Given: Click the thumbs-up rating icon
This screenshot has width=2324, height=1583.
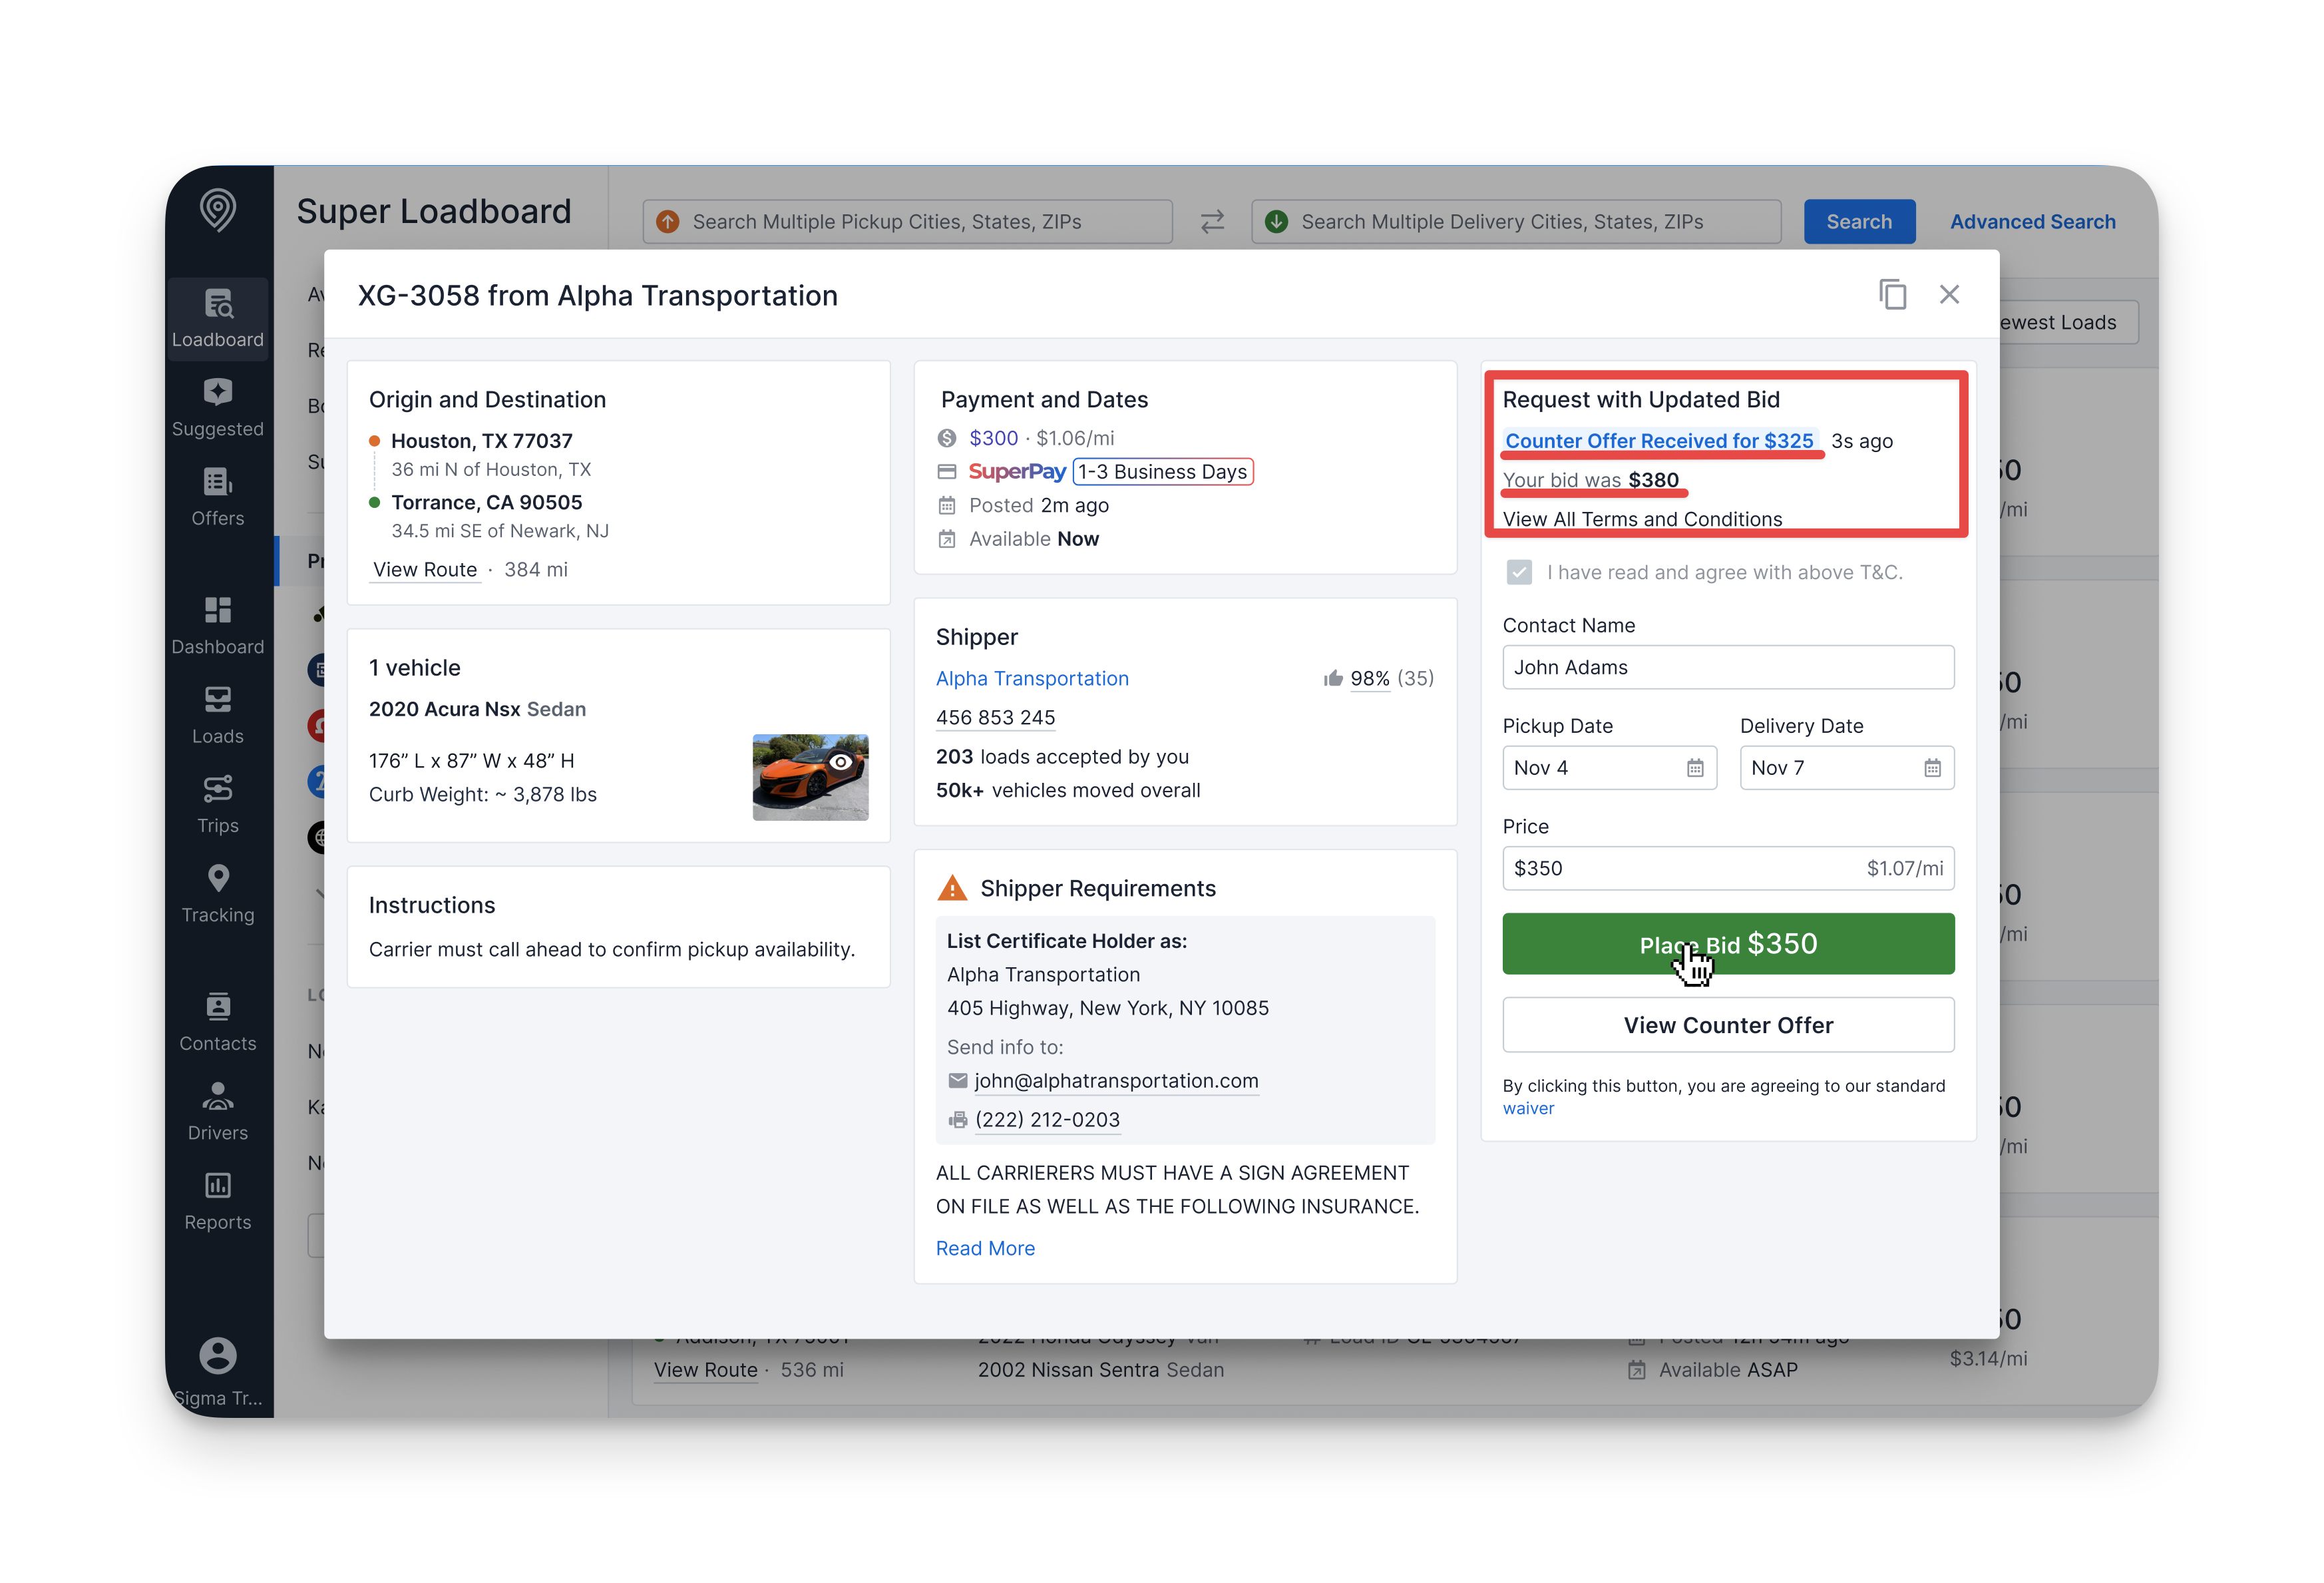Looking at the screenshot, I should 1332,679.
